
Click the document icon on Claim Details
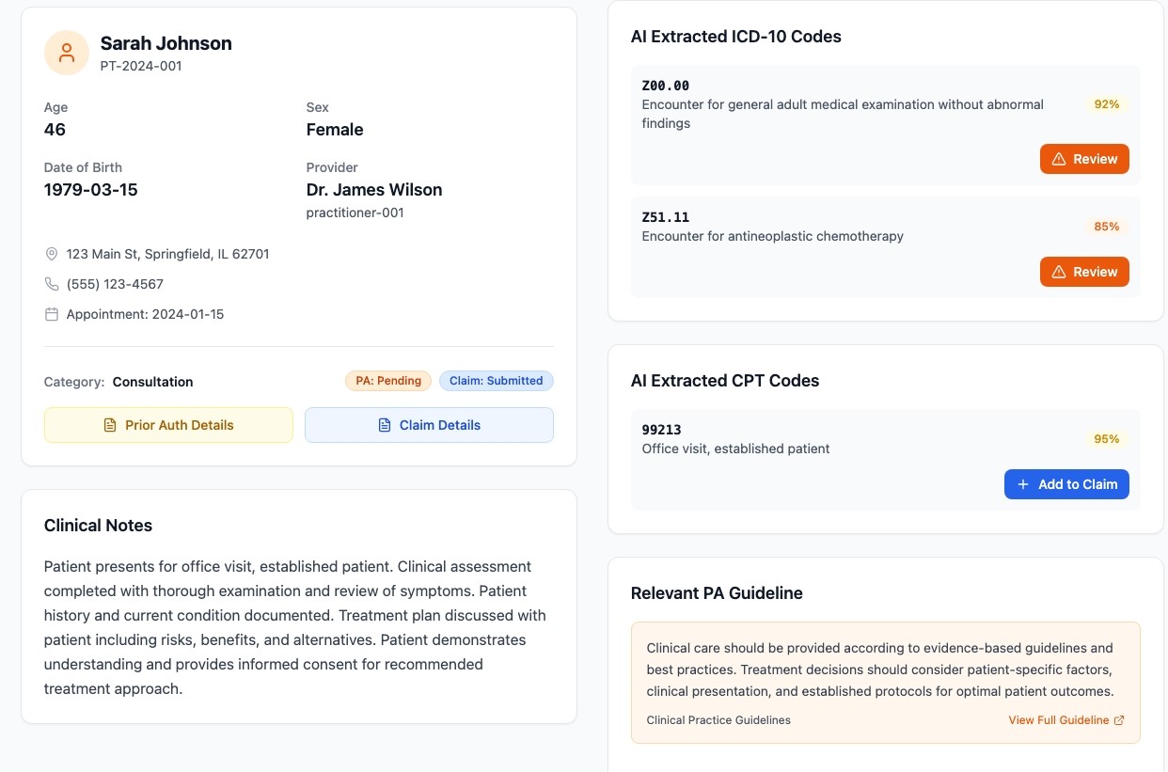387,425
